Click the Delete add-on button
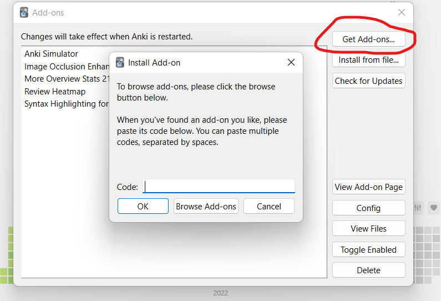 pos(368,270)
